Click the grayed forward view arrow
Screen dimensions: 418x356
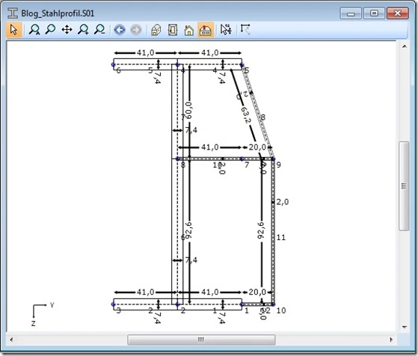point(136,30)
